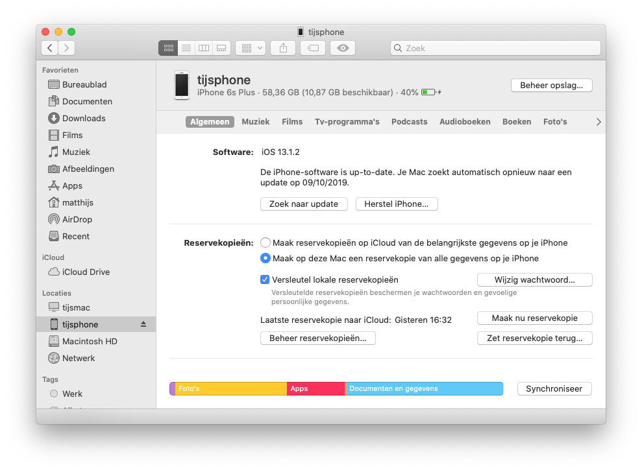Switch to list view in toolbar
This screenshot has width=642, height=472.
(186, 48)
